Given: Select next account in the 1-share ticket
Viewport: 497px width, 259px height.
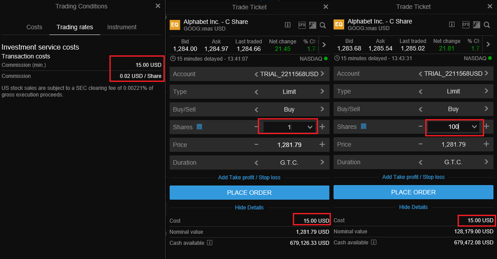Looking at the screenshot, I should 322,74.
